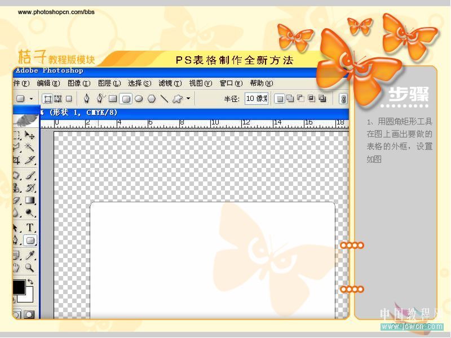Click the horizontal ruler above the canvas
Image resolution: width=451 pixels, height=338 pixels.
click(x=194, y=123)
